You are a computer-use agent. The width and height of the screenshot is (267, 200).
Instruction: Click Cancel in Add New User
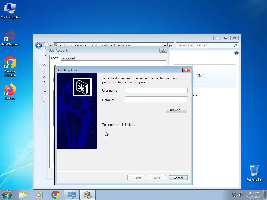[x=178, y=178]
